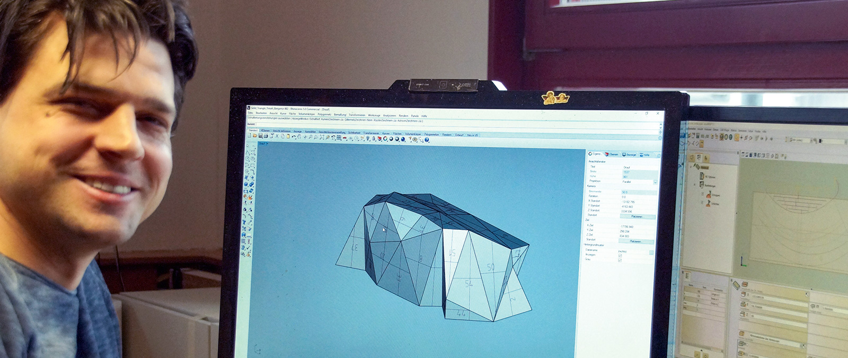Click the light bulb Hide objects icon

[368, 138]
